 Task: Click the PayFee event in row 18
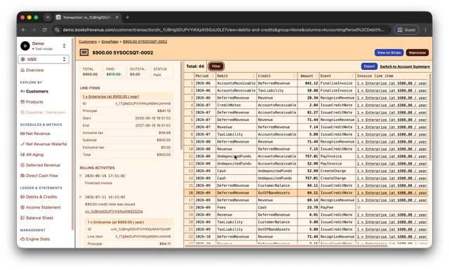337,208
